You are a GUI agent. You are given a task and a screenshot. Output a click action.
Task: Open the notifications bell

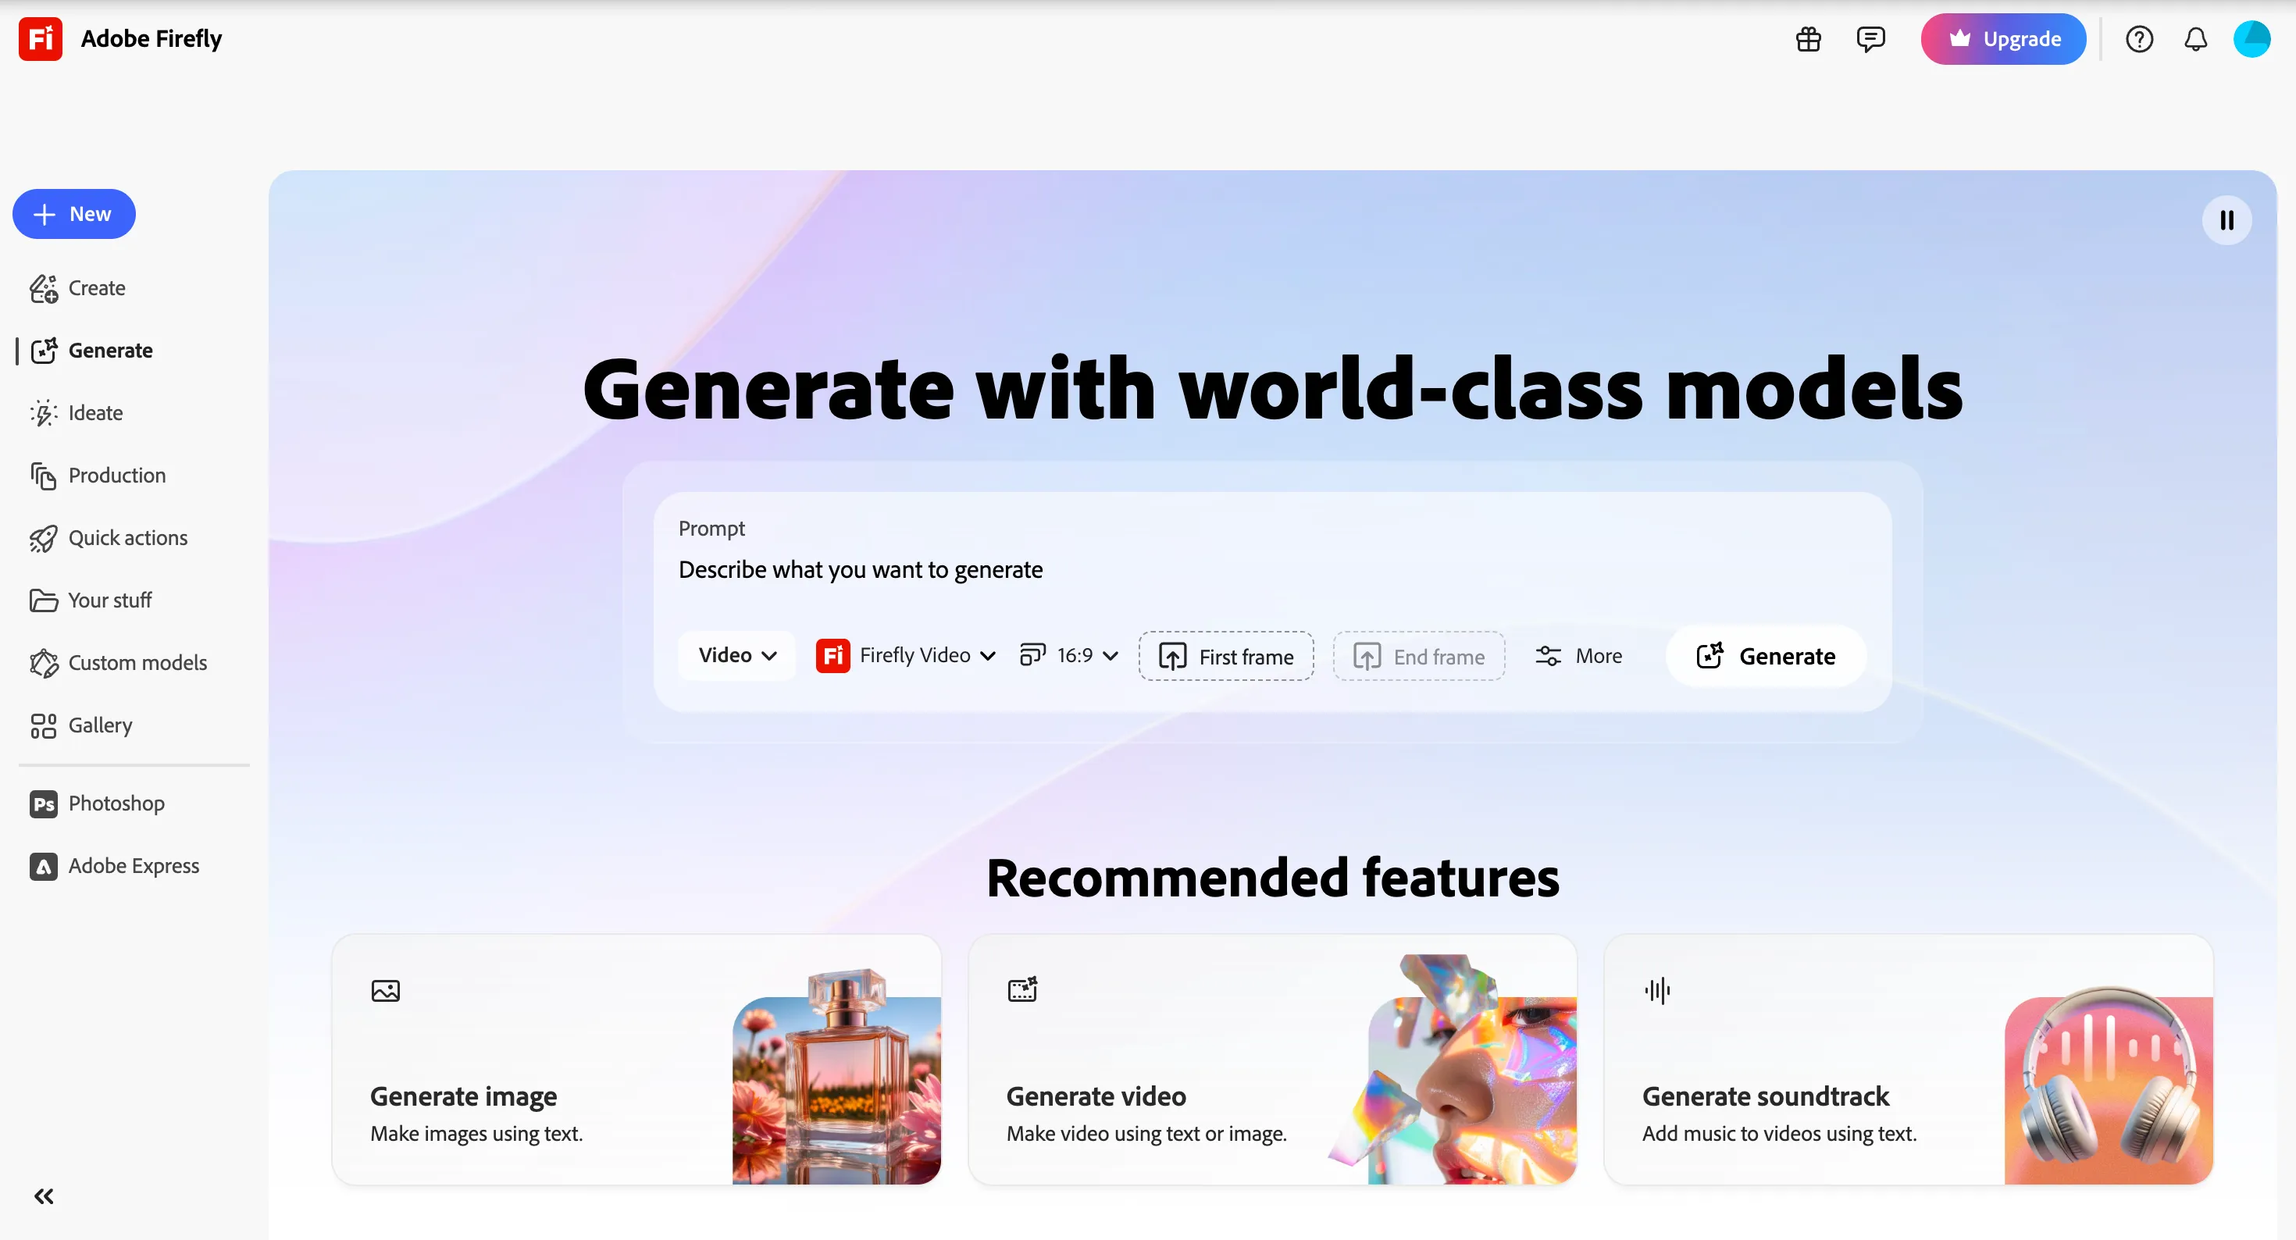(x=2195, y=39)
